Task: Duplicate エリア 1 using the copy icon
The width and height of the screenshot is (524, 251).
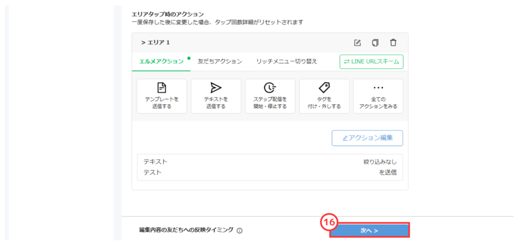Action: [375, 42]
